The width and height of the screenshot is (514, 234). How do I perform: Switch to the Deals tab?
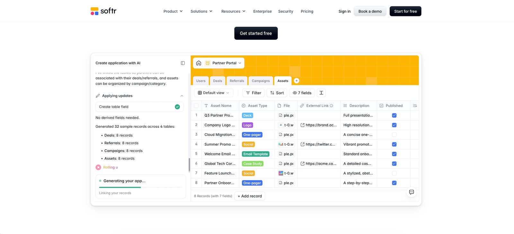point(217,81)
